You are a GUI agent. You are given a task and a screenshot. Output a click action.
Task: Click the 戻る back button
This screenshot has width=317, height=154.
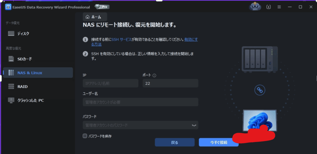click(x=175, y=142)
